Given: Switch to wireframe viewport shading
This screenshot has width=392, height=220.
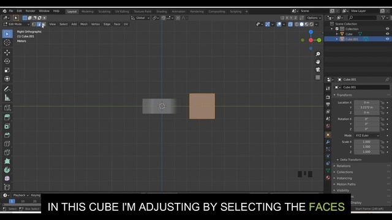Looking at the screenshot, I should coord(296,24).
